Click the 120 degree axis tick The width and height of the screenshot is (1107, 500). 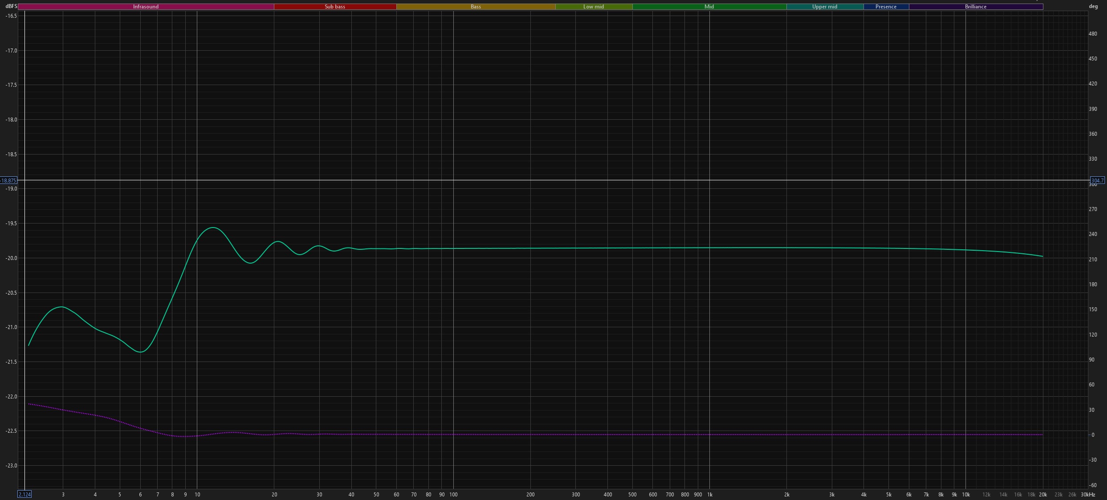(1093, 335)
